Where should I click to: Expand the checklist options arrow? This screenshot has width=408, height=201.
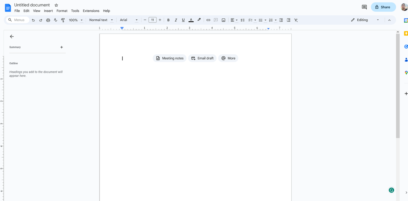[x=255, y=20]
